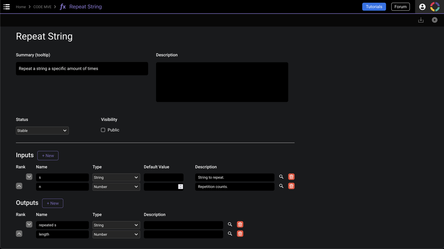Move 'repeated s' output down in rank
The image size is (444, 249).
pos(29,224)
